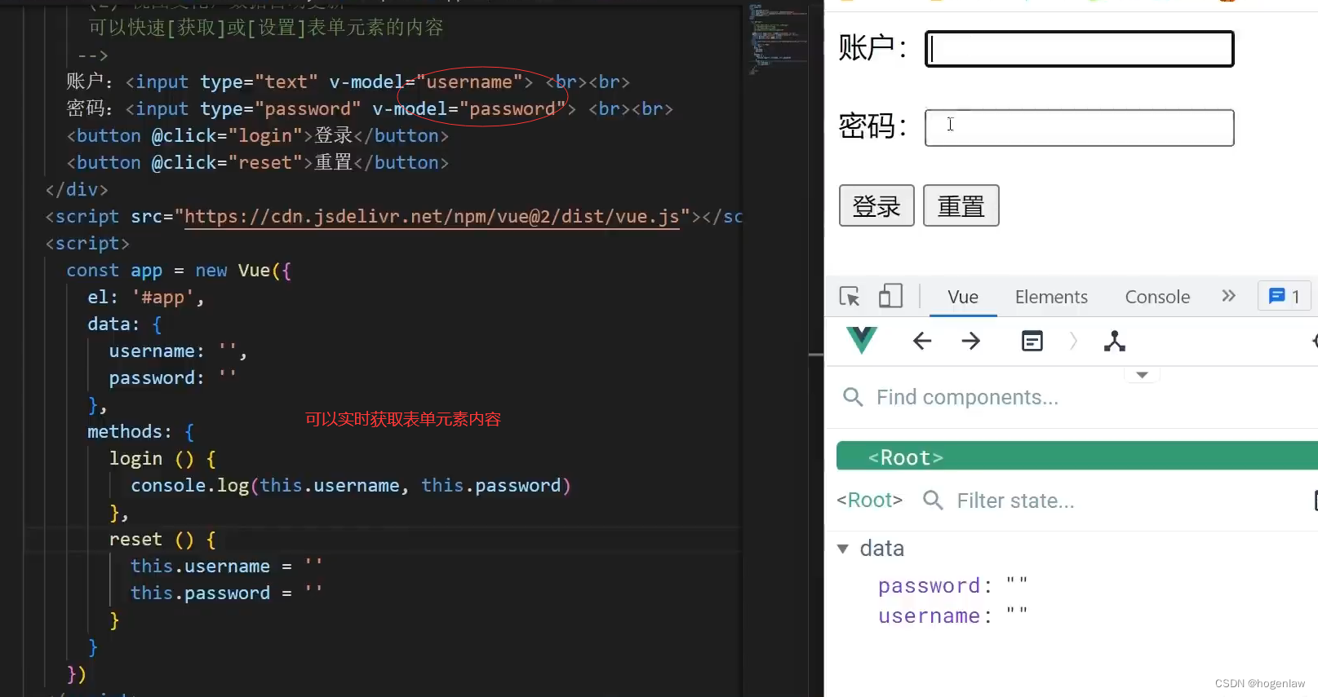Click the small pane split dropdown arrow
This screenshot has height=697, width=1318.
1143,375
